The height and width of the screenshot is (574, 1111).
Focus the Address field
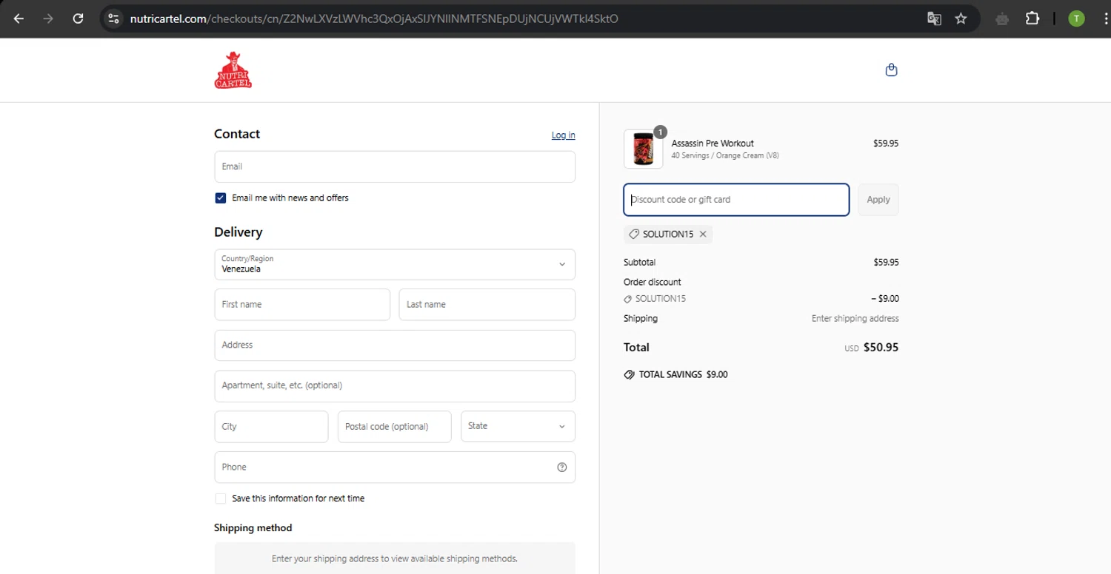pos(395,345)
